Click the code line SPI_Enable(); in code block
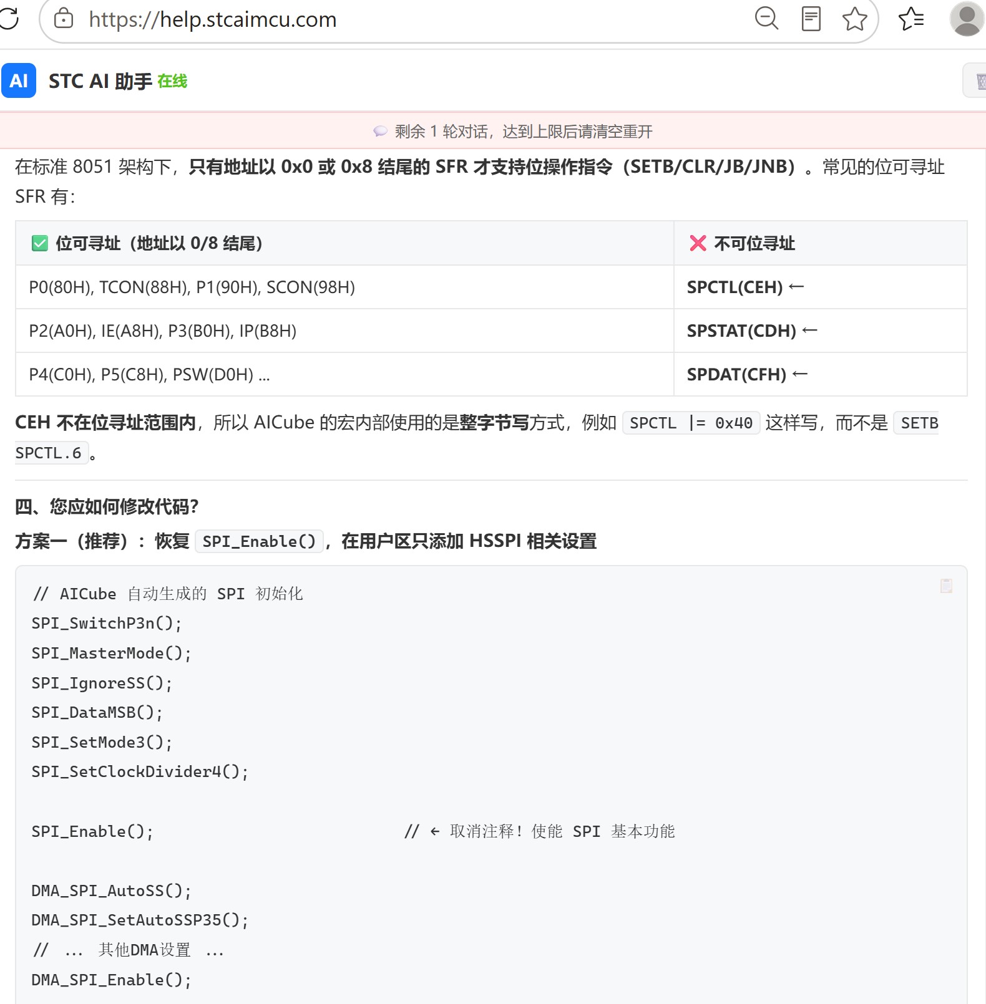986x1004 pixels. (92, 831)
